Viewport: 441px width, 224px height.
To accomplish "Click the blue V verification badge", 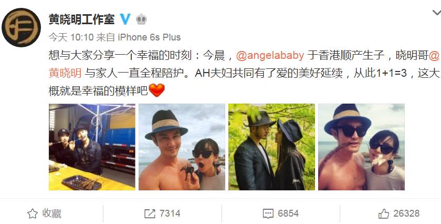I will (125, 19).
